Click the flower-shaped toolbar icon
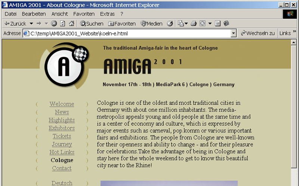Viewport: 299px width, 186px height. [226, 23]
